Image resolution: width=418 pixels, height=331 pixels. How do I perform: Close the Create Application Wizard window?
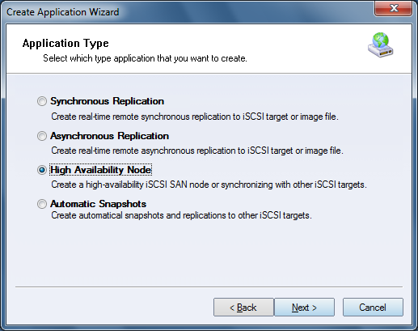(x=393, y=8)
